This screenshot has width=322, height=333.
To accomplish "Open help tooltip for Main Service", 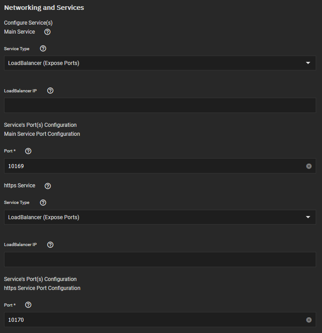I will [47, 32].
